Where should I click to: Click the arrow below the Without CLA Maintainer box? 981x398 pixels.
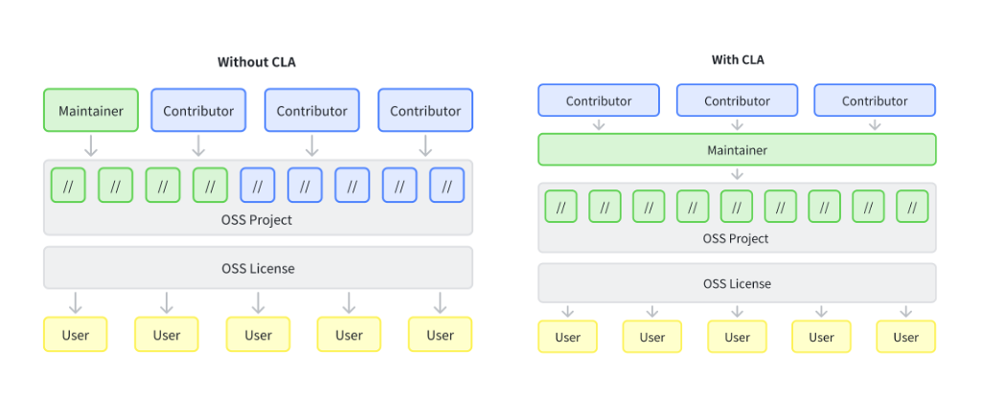pyautogui.click(x=91, y=146)
